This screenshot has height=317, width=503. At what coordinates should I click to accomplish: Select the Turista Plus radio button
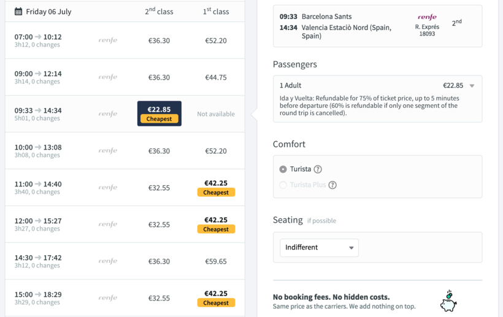pos(283,185)
